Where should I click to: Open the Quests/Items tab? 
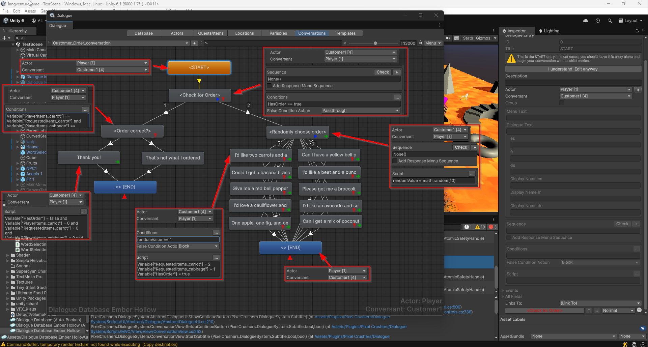[x=210, y=33]
